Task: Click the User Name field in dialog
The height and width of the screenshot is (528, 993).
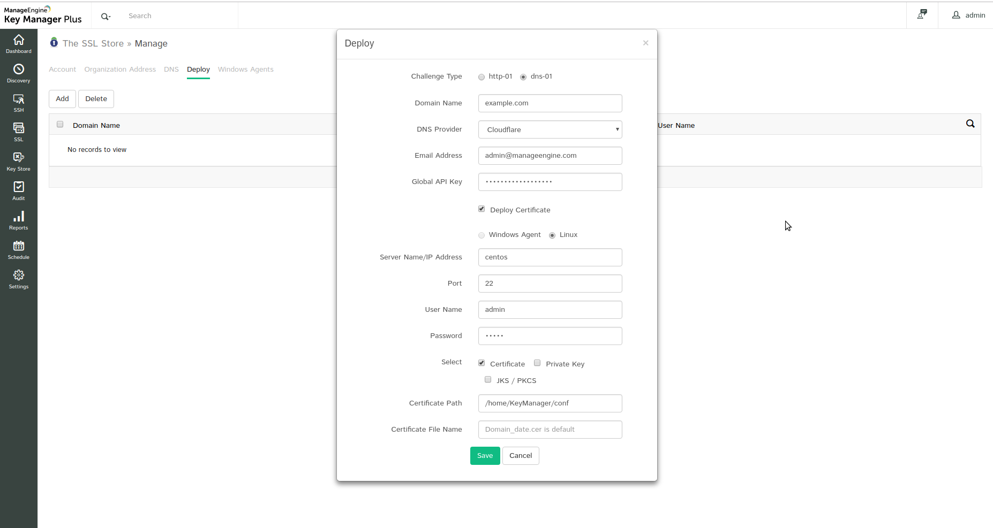Action: (x=550, y=310)
